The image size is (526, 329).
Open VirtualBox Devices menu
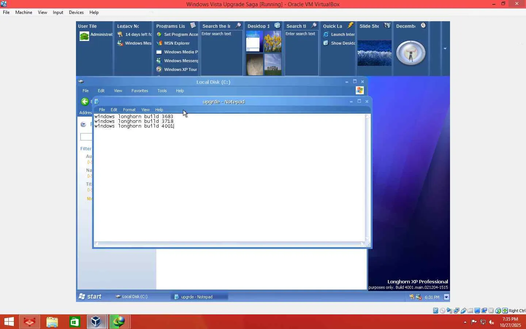76,12
